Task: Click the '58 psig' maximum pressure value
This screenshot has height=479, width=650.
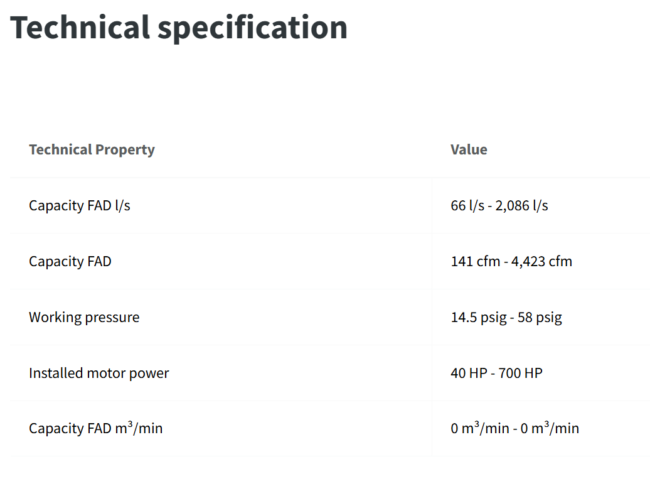Action: [x=540, y=317]
